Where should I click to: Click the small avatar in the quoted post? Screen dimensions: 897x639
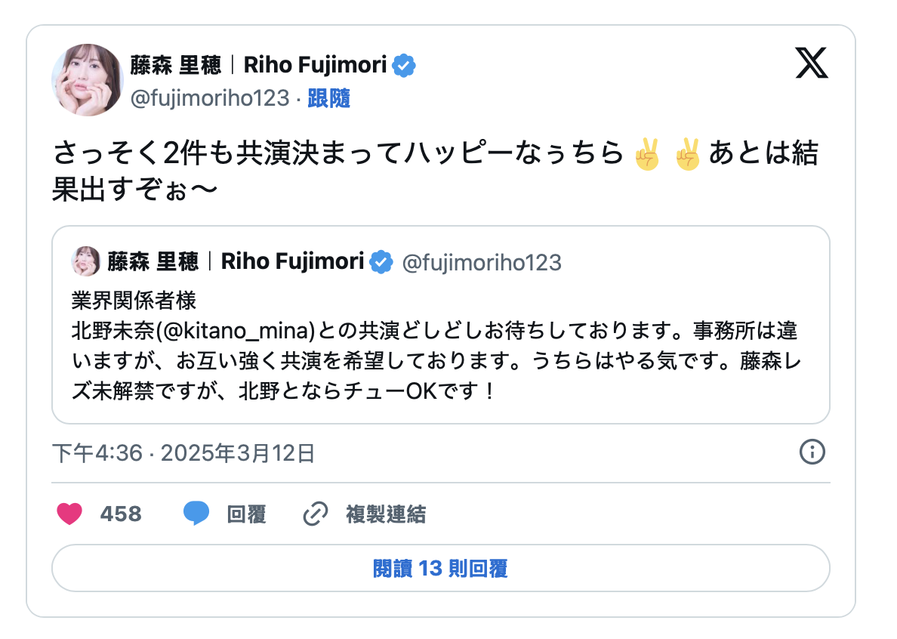[x=85, y=261]
